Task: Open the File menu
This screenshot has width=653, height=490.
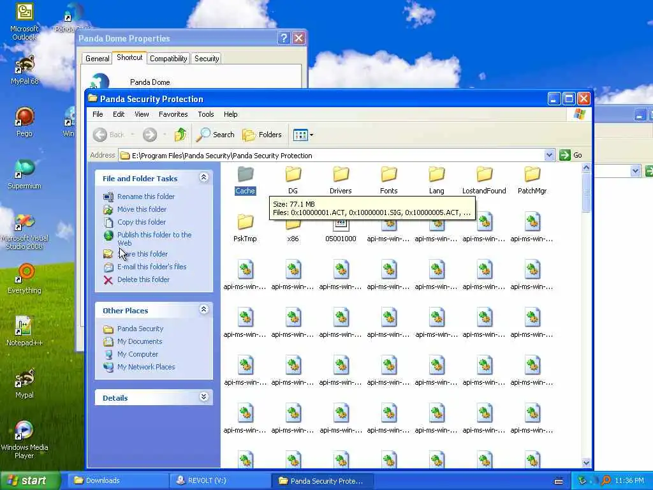Action: coord(98,114)
